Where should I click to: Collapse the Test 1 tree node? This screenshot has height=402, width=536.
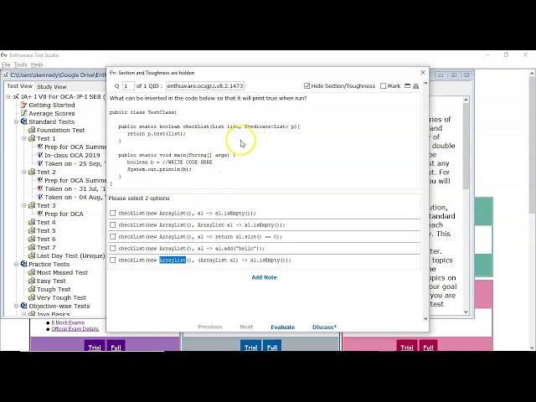tap(24, 138)
